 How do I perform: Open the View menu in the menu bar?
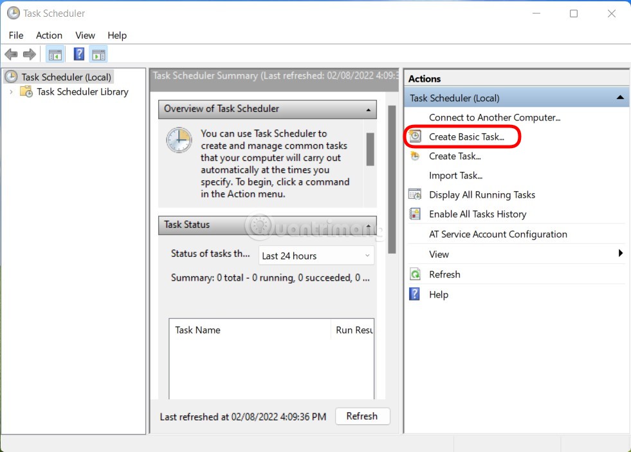tap(86, 35)
